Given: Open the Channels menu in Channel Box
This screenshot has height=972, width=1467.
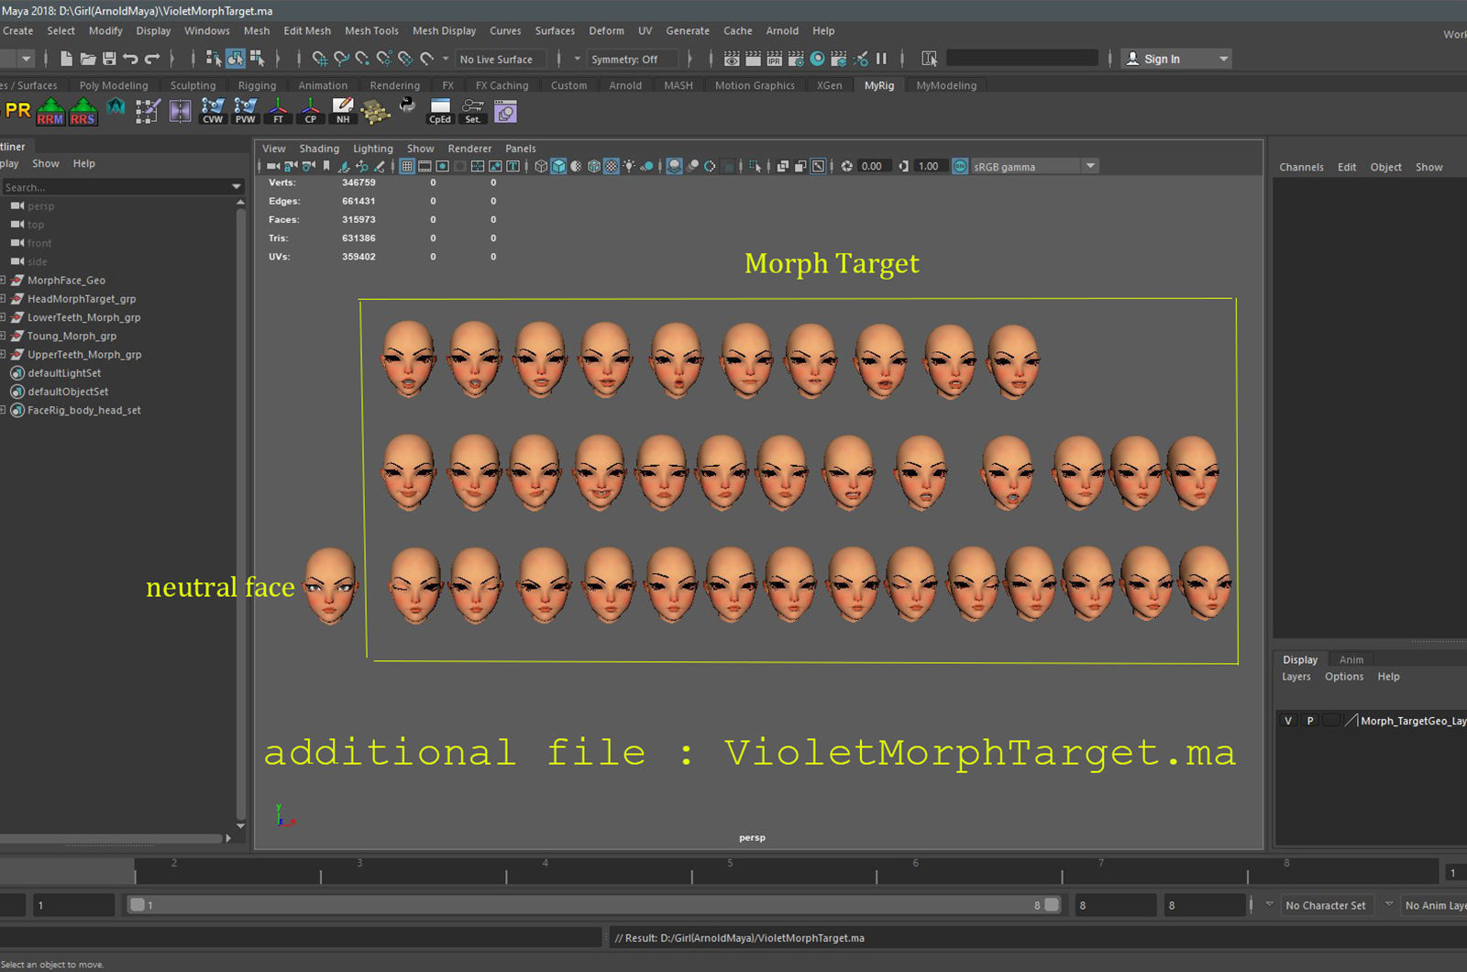Looking at the screenshot, I should [x=1301, y=167].
